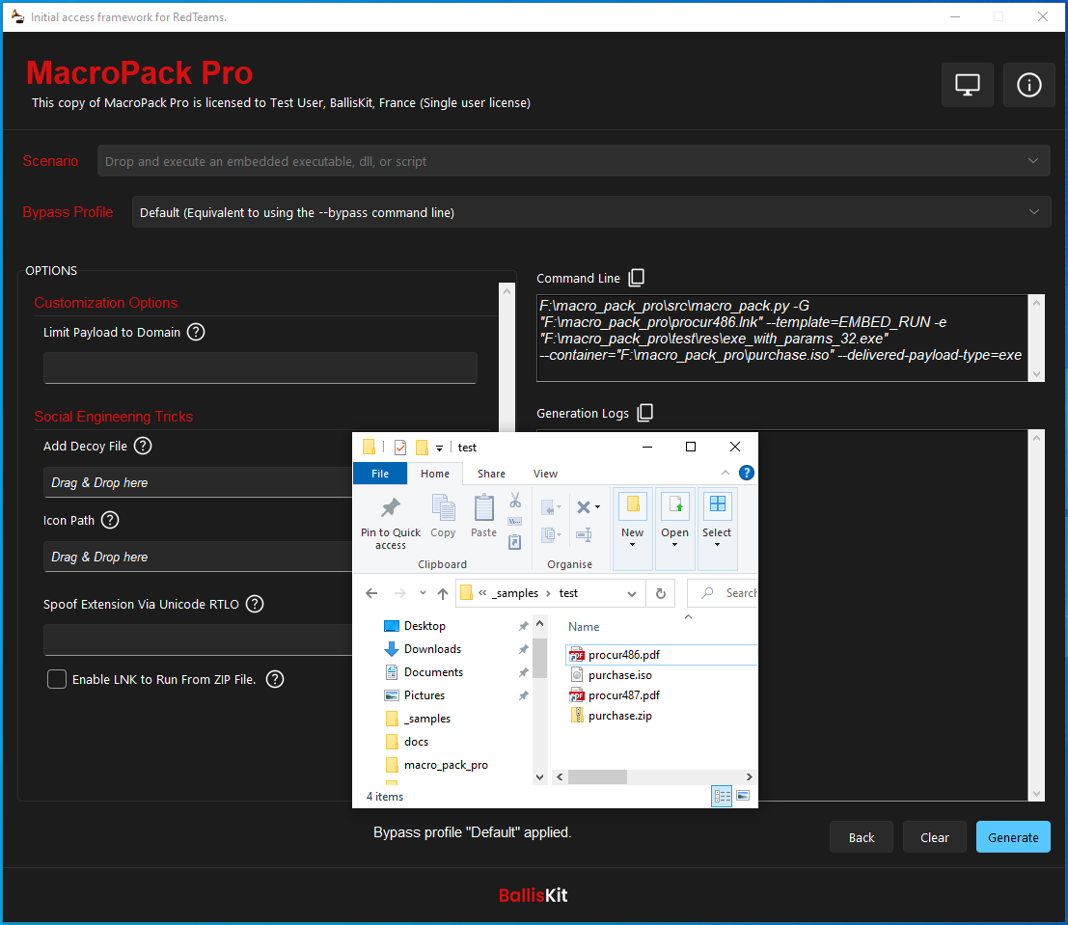Click the Delete X icon in Explorer ribbon
This screenshot has height=925, width=1068.
583,506
